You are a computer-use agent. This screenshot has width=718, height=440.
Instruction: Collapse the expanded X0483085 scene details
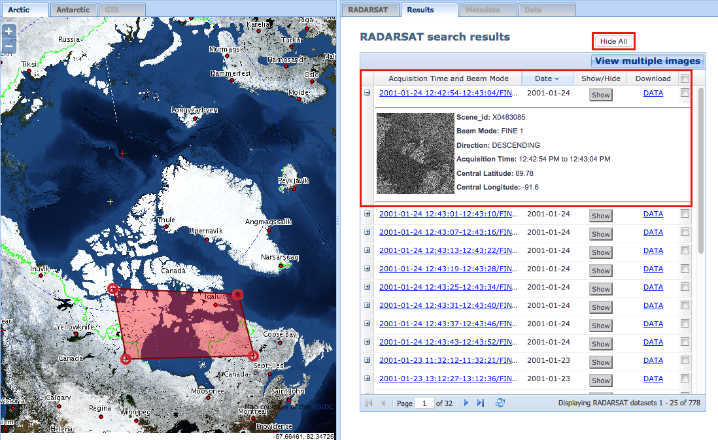[x=369, y=93]
